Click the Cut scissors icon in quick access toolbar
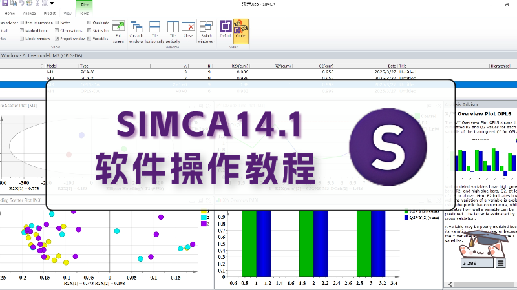The height and width of the screenshot is (290, 517). pyautogui.click(x=37, y=3)
